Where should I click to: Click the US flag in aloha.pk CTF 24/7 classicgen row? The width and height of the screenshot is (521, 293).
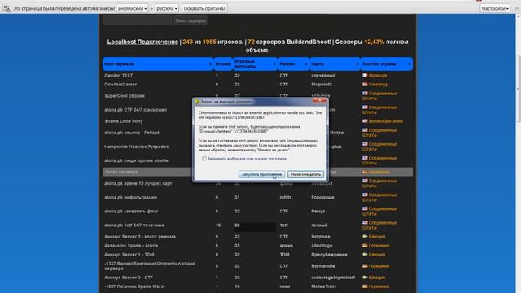(x=365, y=107)
